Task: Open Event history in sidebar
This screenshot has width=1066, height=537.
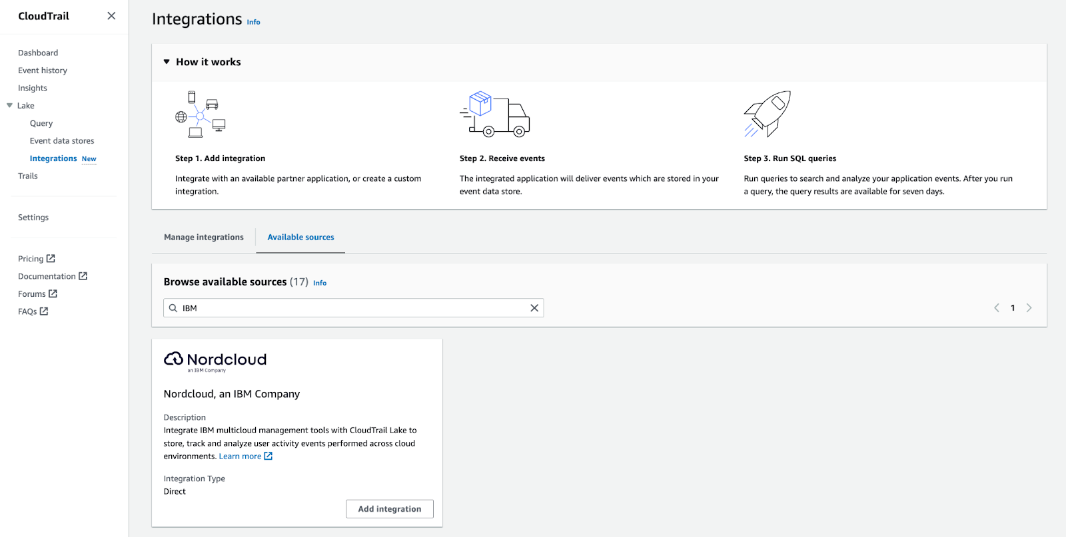Action: click(43, 71)
